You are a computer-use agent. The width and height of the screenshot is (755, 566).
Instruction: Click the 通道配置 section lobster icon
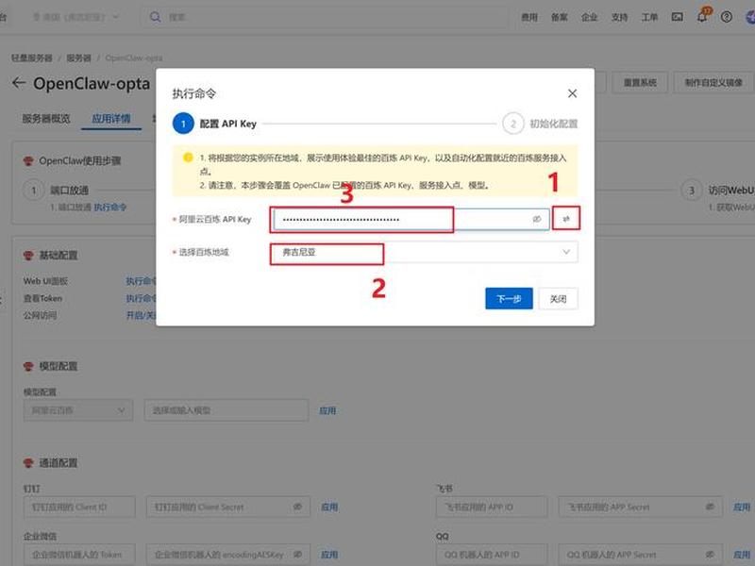[x=28, y=463]
